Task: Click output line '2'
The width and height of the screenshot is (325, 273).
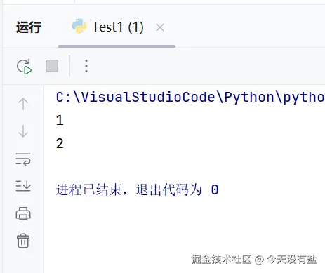Action: pyautogui.click(x=60, y=143)
